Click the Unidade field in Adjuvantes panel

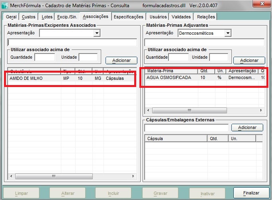click(x=219, y=57)
